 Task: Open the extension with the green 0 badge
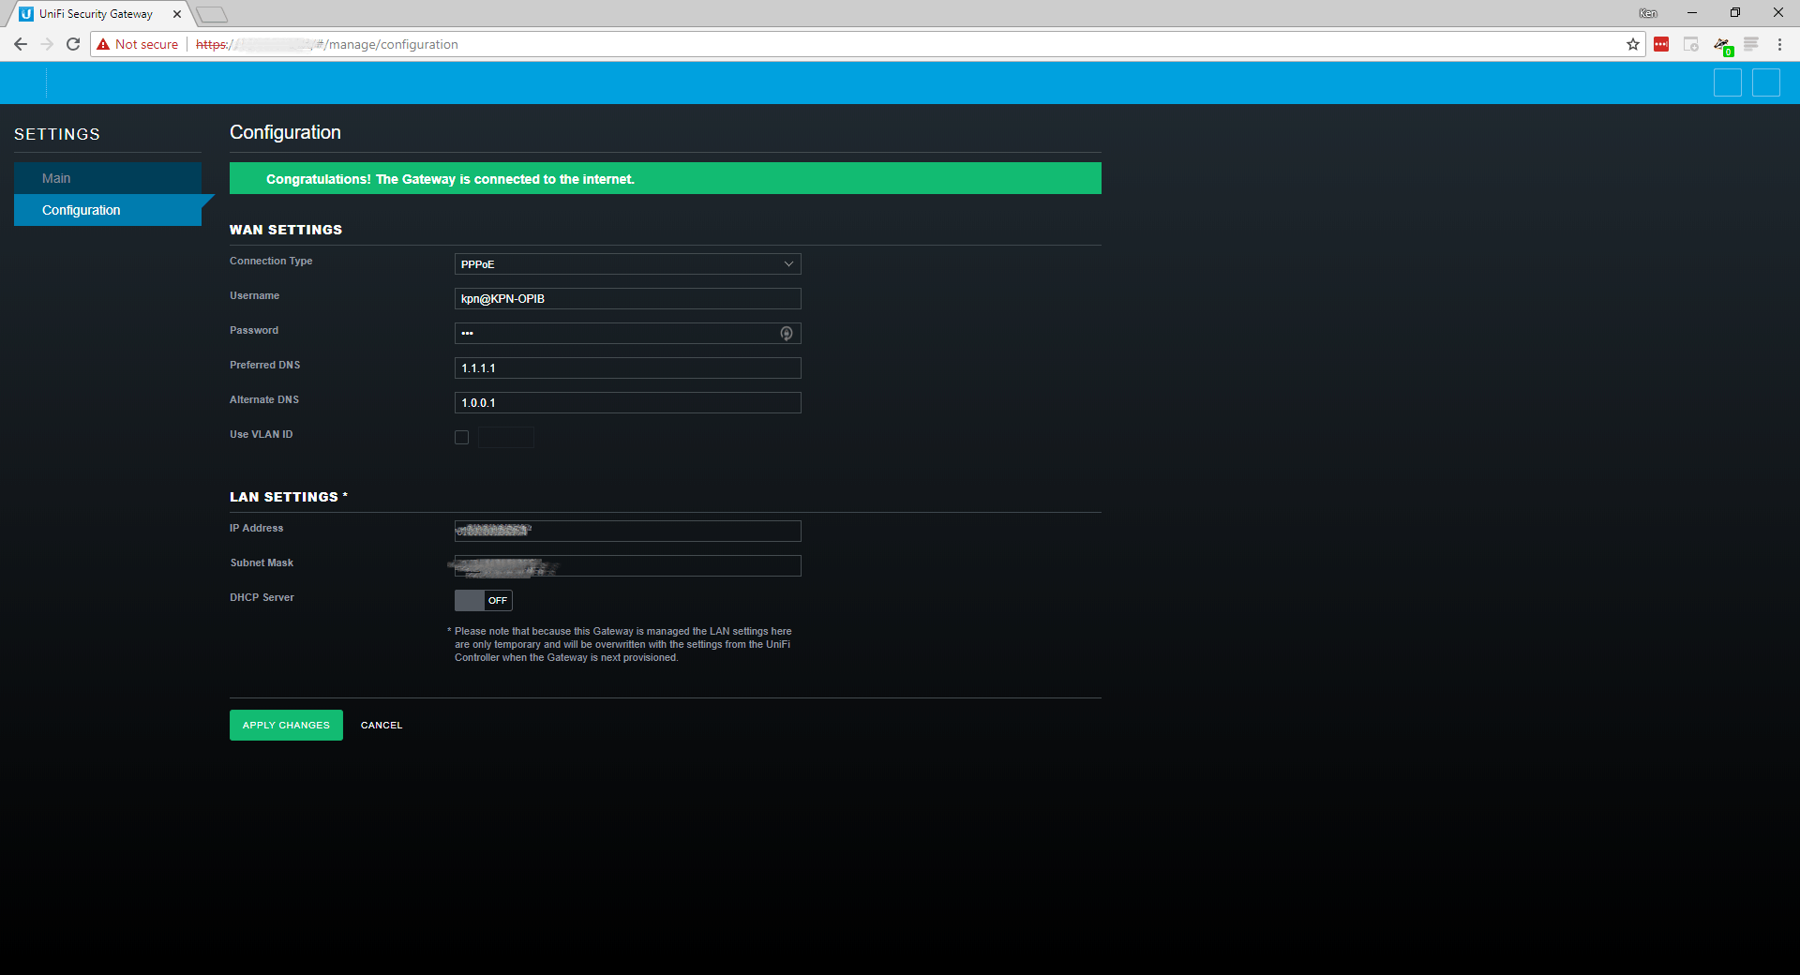click(1722, 45)
